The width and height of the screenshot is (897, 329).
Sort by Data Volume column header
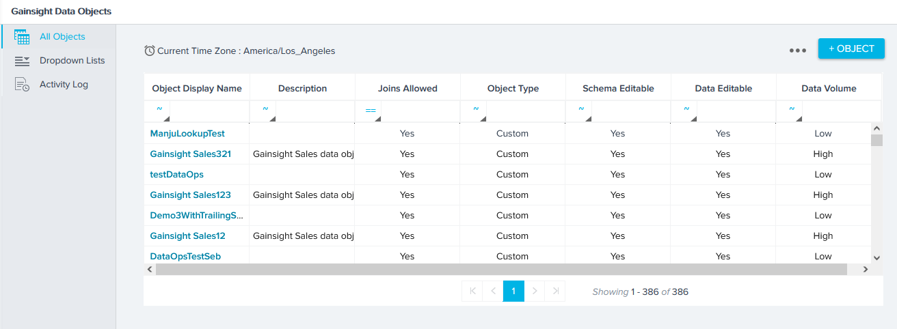tap(829, 88)
